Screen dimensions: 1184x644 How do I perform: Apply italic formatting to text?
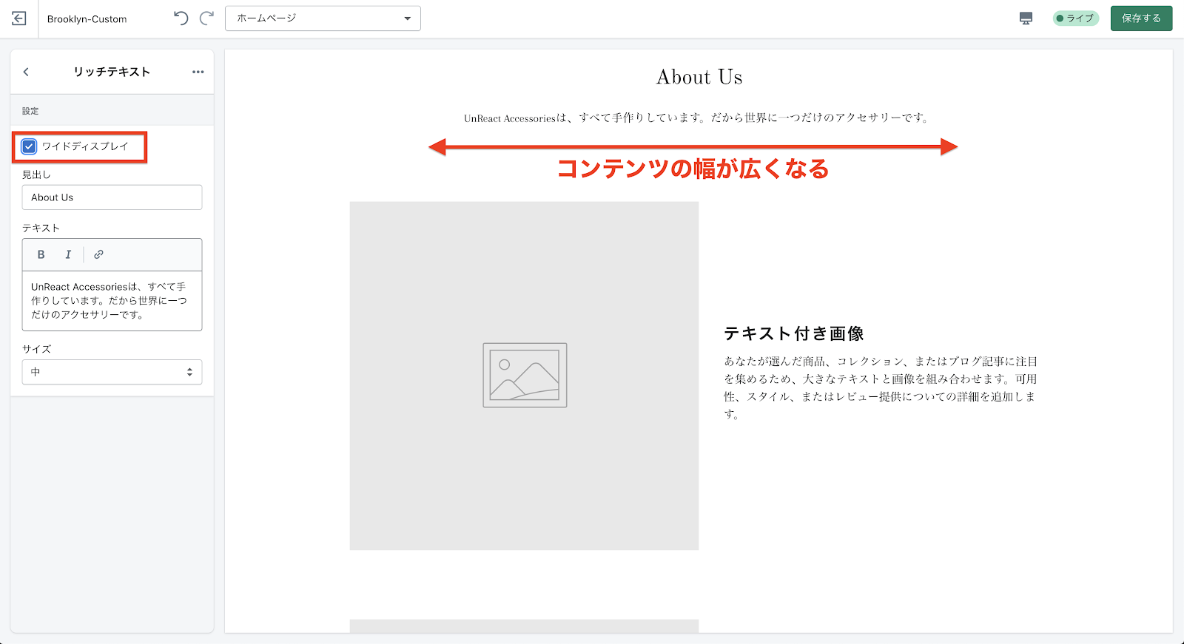pyautogui.click(x=68, y=254)
